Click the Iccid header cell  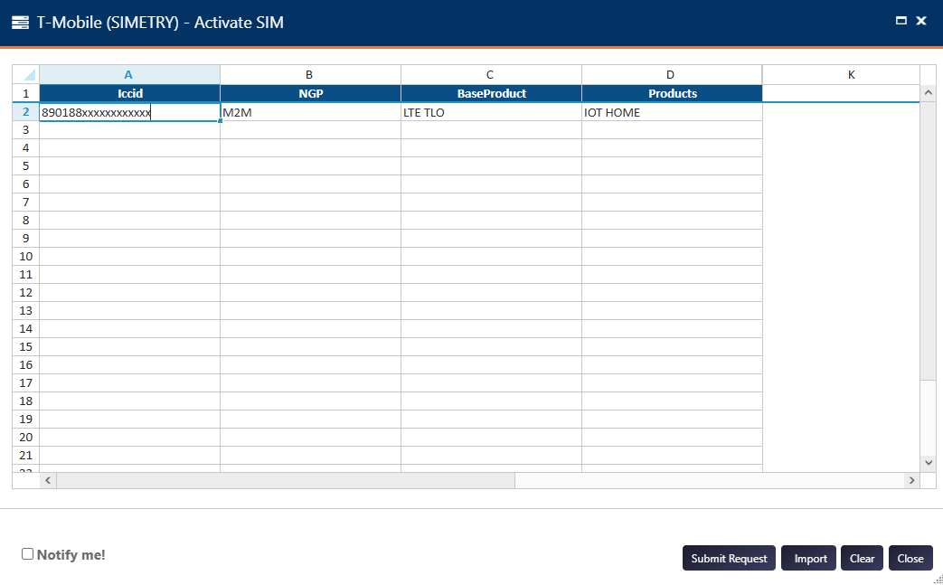click(x=129, y=93)
